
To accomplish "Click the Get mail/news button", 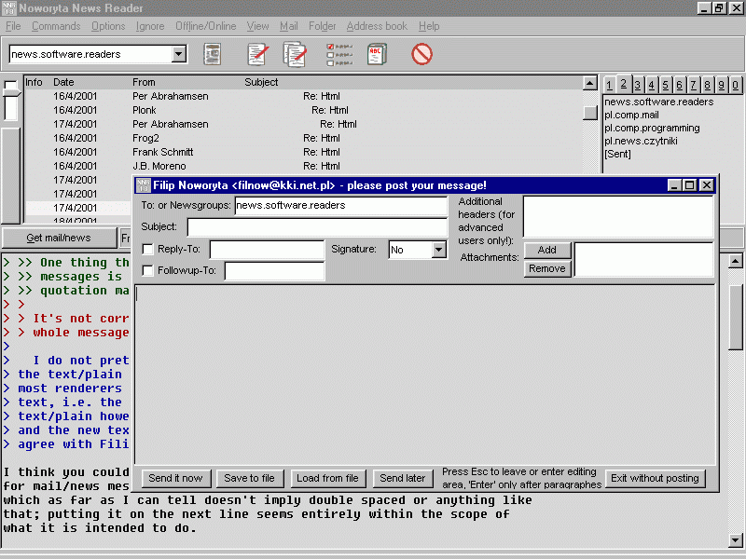I will tap(59, 238).
